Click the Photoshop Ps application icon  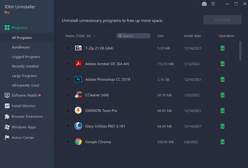(78, 79)
